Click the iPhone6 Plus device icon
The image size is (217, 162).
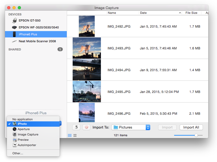(14, 34)
